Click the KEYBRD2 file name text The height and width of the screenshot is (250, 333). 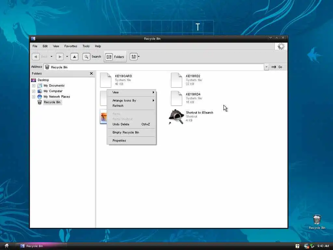coord(193,76)
